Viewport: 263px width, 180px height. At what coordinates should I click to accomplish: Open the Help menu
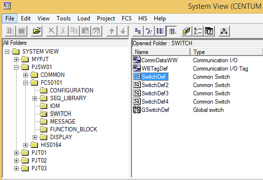point(160,18)
